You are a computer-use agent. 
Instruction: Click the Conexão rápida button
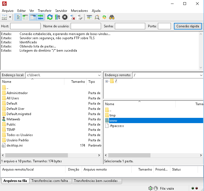[188, 26]
